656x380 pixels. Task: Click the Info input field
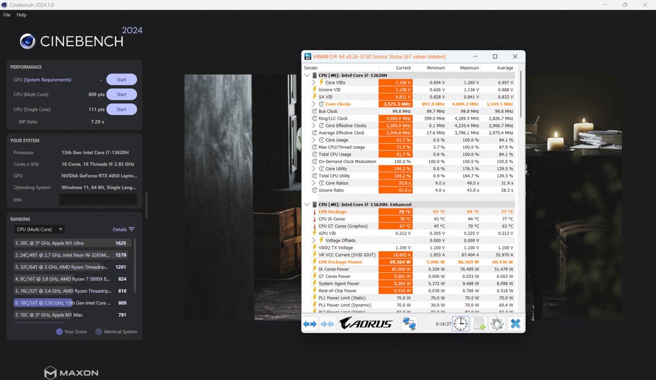(98, 199)
